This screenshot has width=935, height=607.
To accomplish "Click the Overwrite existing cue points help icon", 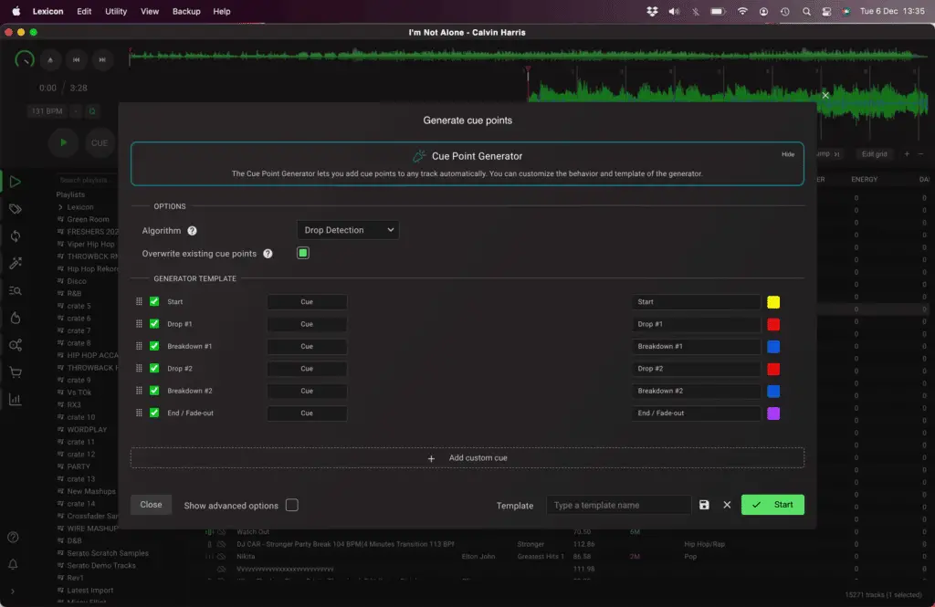I will pyautogui.click(x=268, y=254).
